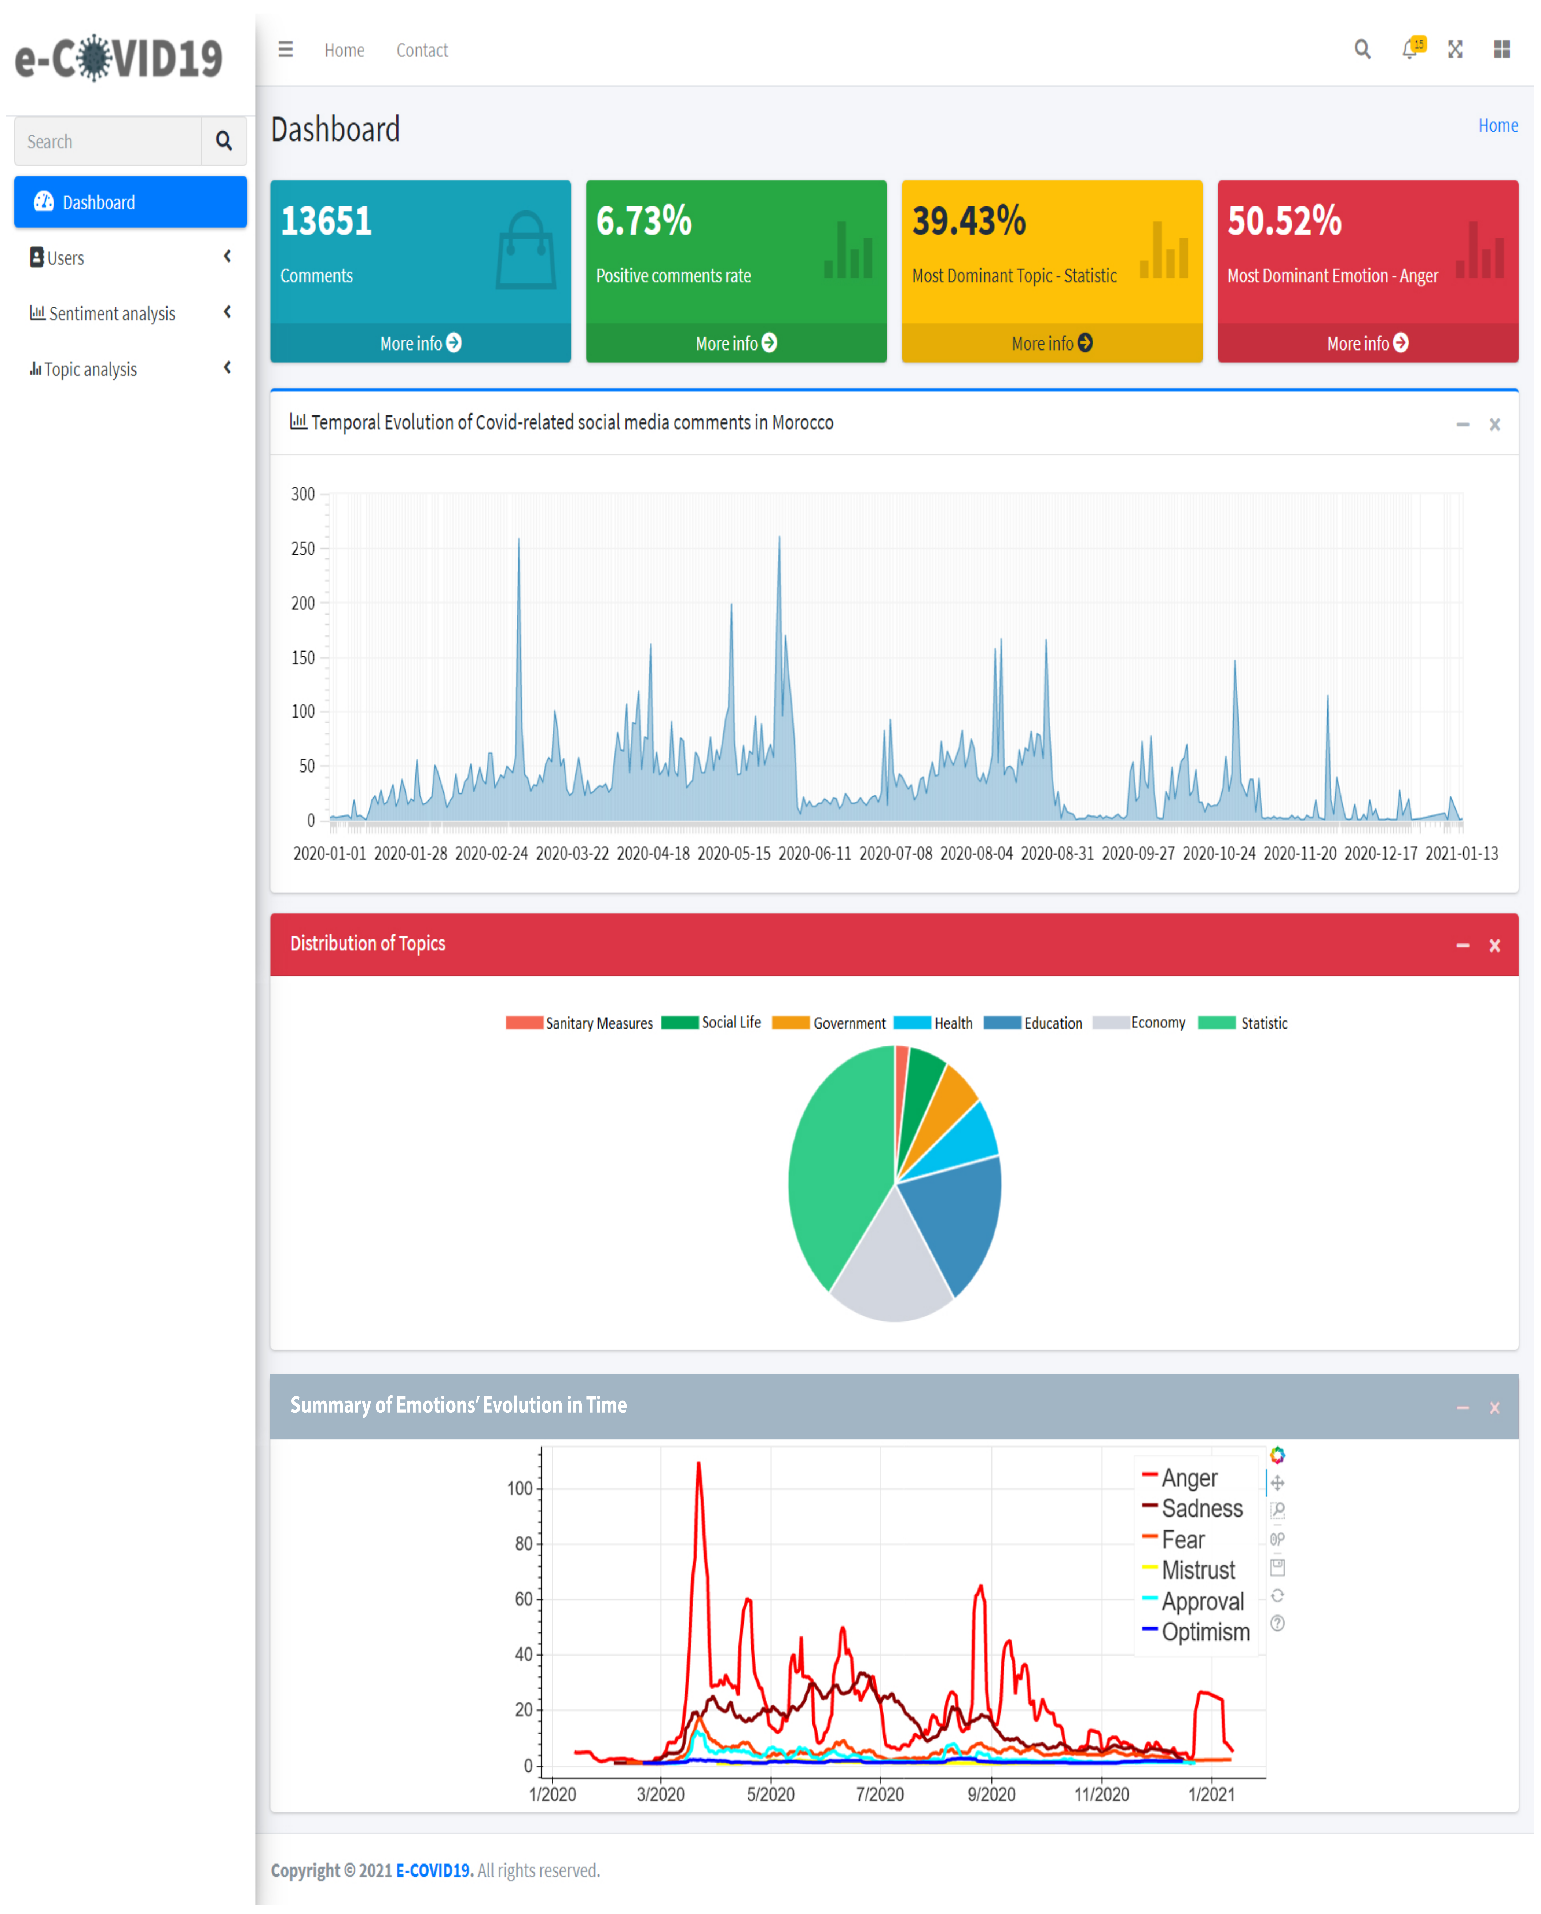This screenshot has width=1541, height=1914.
Task: Open the Contact navigation item
Action: click(422, 51)
